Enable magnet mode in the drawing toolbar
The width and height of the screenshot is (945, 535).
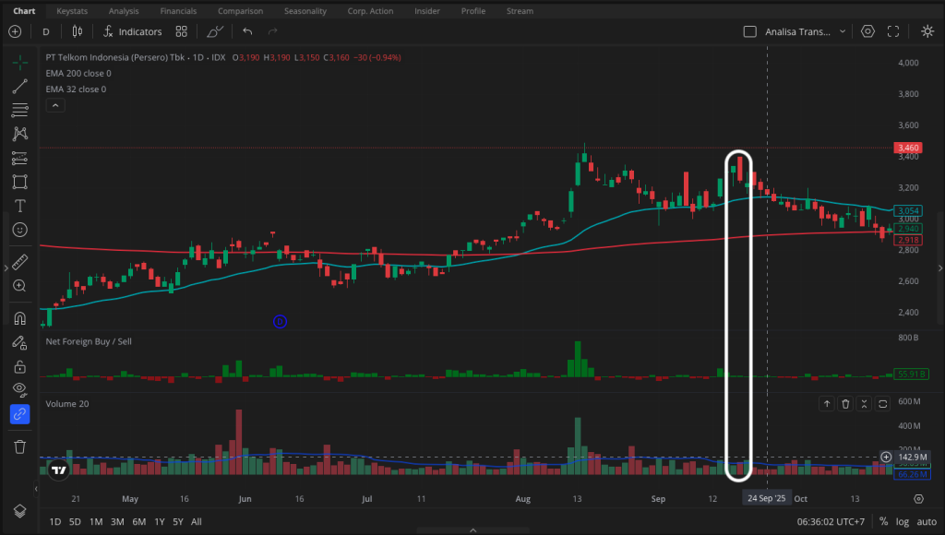19,318
